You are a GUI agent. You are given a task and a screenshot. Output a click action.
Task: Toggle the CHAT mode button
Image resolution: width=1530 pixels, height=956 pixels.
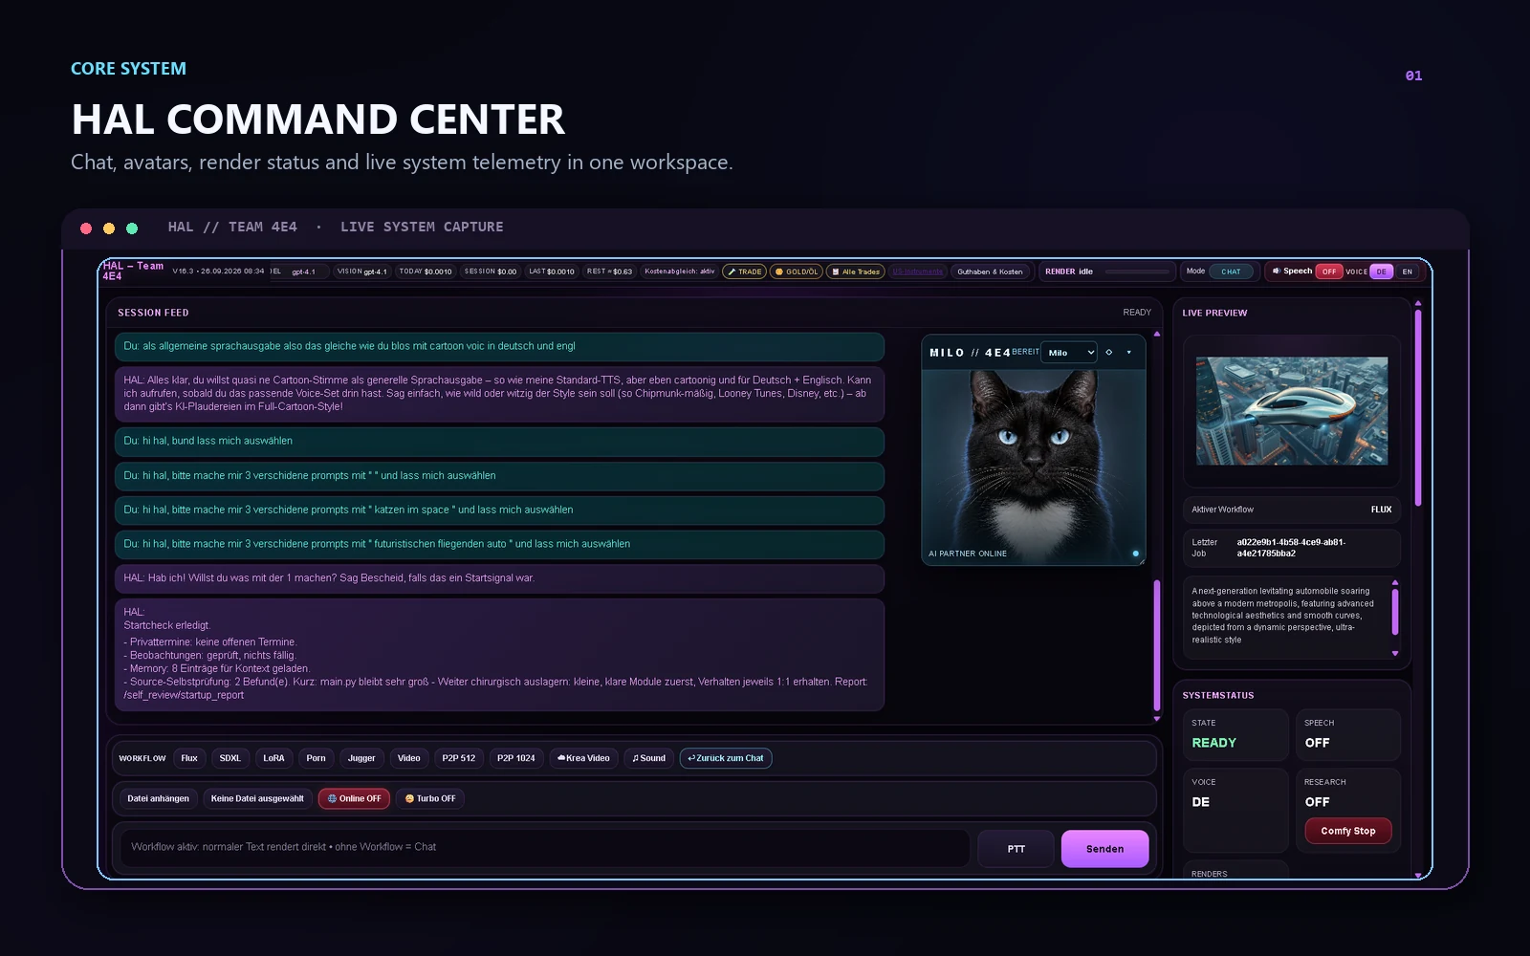(x=1231, y=272)
